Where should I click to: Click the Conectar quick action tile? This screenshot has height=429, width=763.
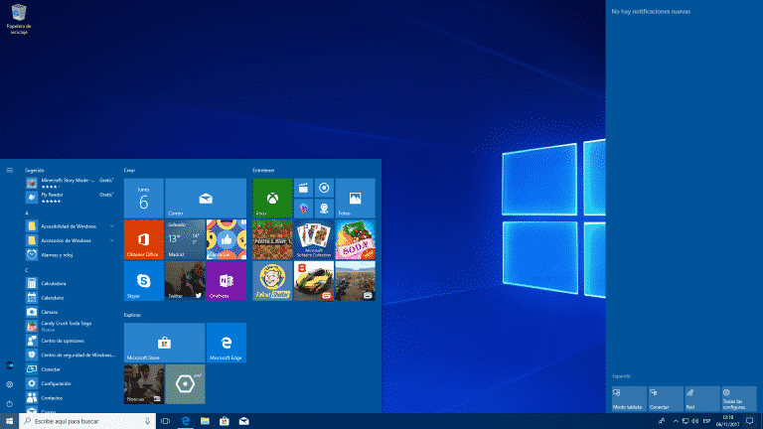click(x=666, y=399)
